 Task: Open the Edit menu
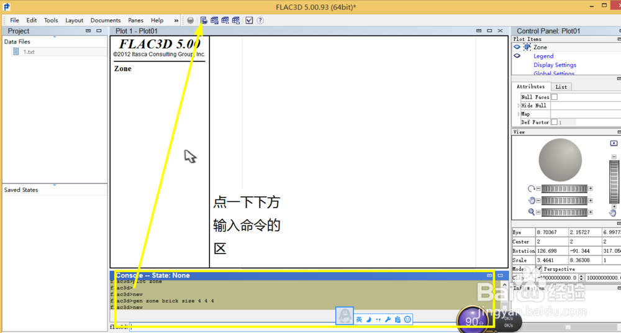click(32, 21)
